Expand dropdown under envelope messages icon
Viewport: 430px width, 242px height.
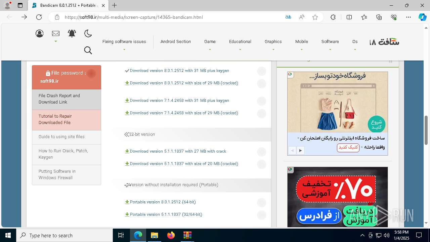pos(56,41)
